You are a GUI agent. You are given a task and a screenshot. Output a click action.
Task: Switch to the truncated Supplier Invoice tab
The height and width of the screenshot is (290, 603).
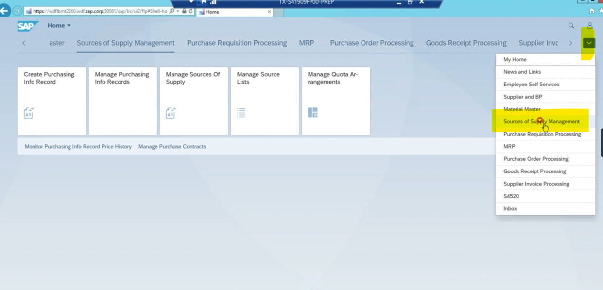(x=538, y=43)
